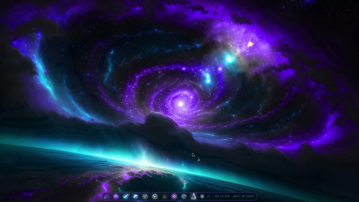Click the small OBS system tray icon
This screenshot has height=202, width=359.
[202, 196]
